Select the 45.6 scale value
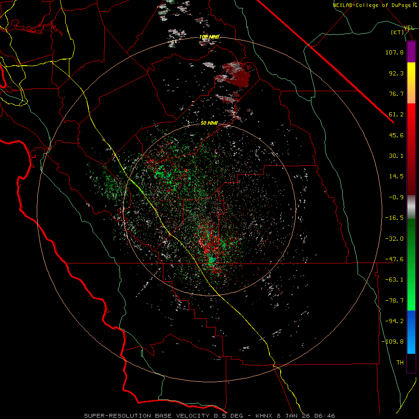This screenshot has width=419, height=419. [396, 135]
